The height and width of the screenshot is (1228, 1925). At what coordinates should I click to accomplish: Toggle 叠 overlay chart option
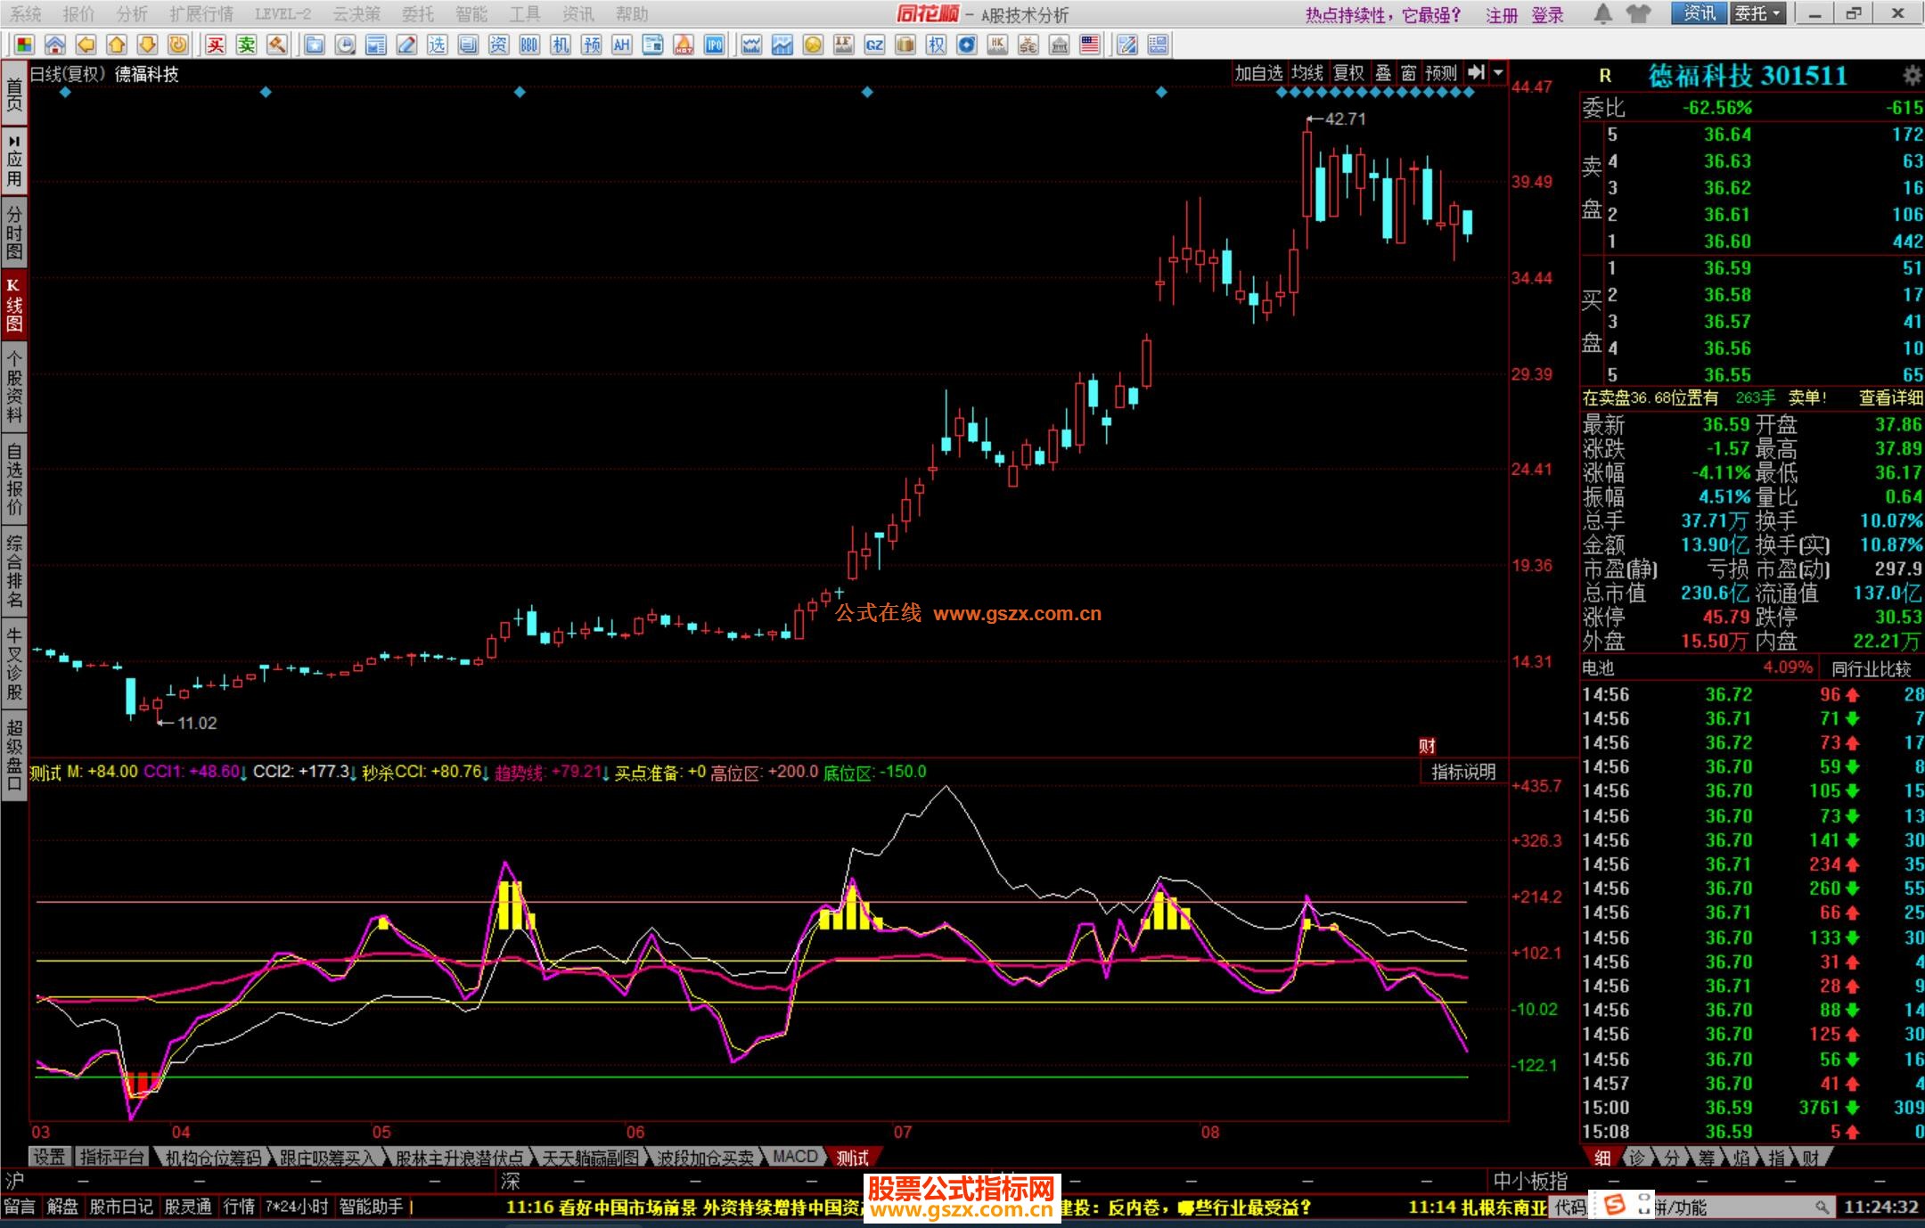pos(1383,73)
